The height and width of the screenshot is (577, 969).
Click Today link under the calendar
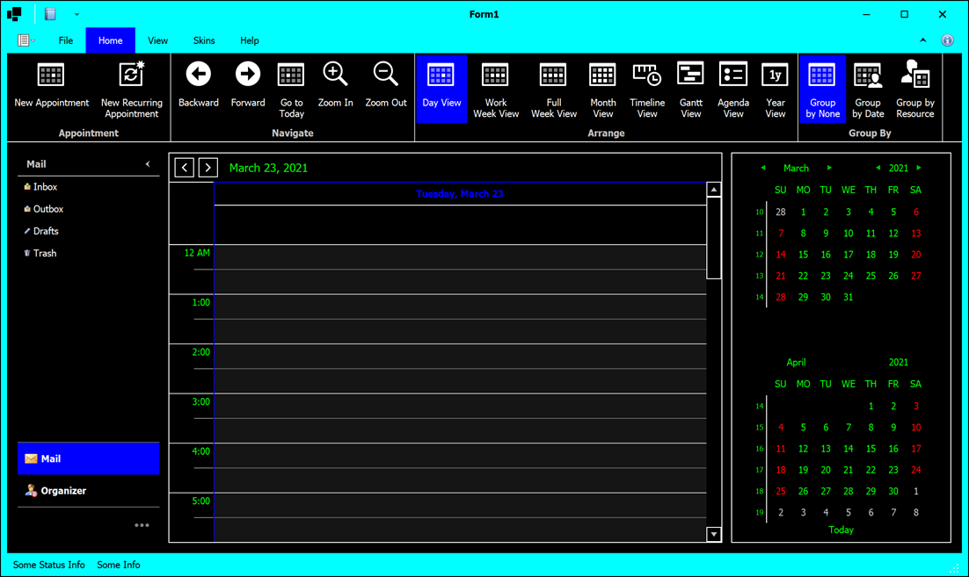[x=841, y=530]
